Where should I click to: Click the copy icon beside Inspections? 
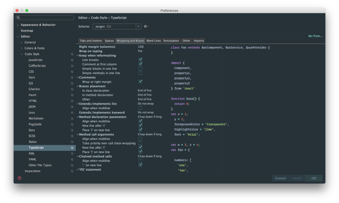[x=72, y=171]
